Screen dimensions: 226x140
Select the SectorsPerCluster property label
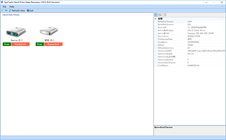166,63
